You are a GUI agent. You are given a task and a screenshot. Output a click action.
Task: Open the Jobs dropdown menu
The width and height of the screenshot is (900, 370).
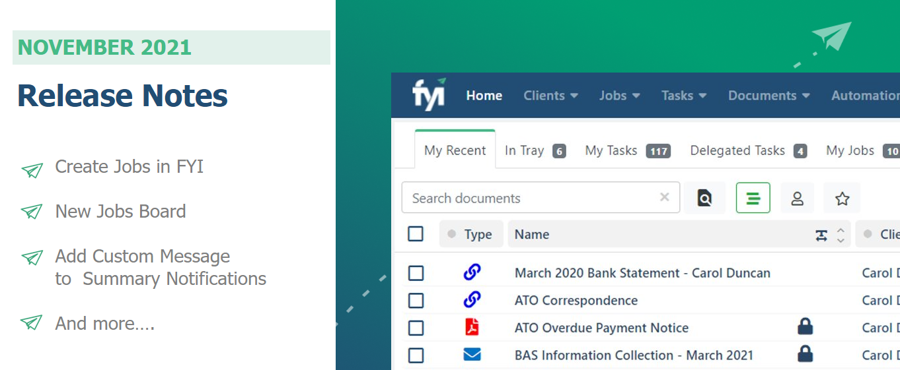coord(619,96)
